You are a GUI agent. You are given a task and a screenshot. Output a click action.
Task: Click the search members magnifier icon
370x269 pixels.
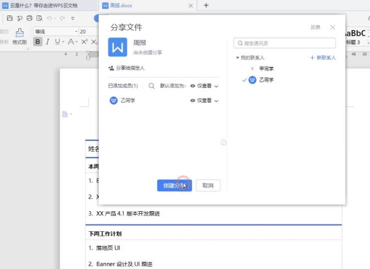pyautogui.click(x=151, y=86)
